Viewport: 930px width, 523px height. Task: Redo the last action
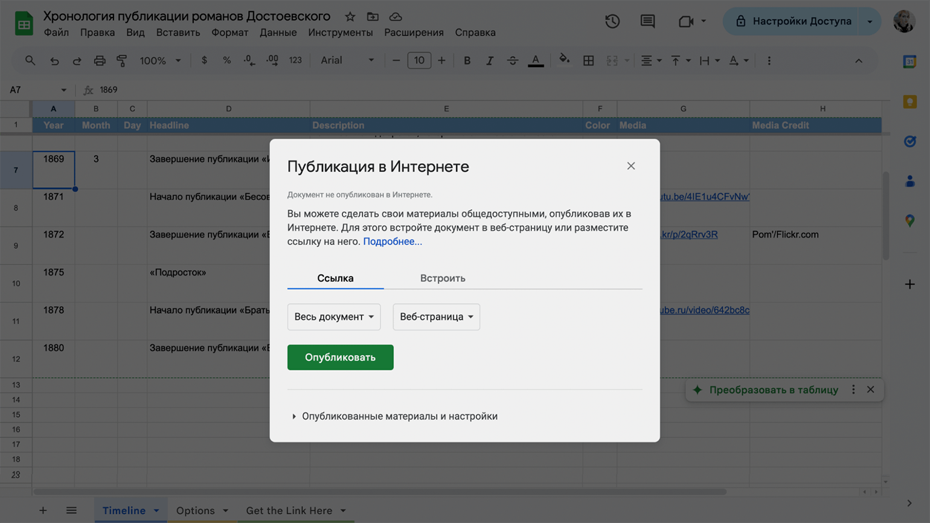(77, 60)
